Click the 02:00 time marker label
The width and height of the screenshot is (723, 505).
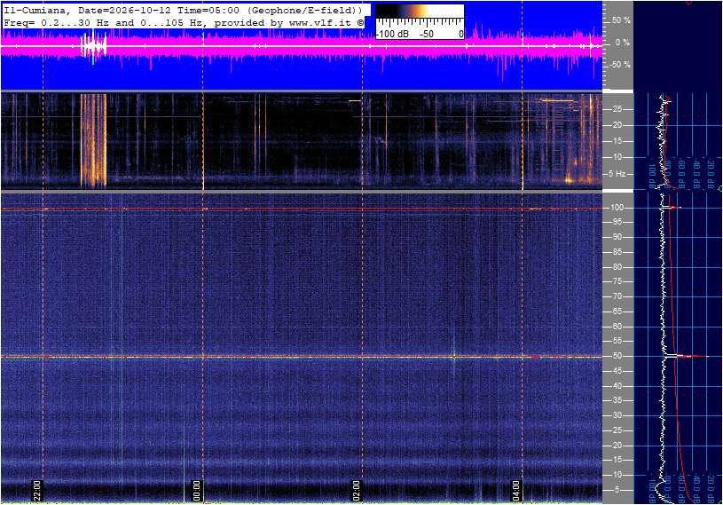[x=356, y=490]
